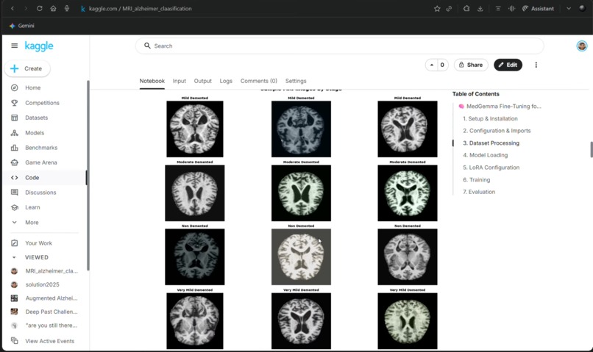593x352 pixels.
Task: Click the Create button
Action: coord(27,69)
